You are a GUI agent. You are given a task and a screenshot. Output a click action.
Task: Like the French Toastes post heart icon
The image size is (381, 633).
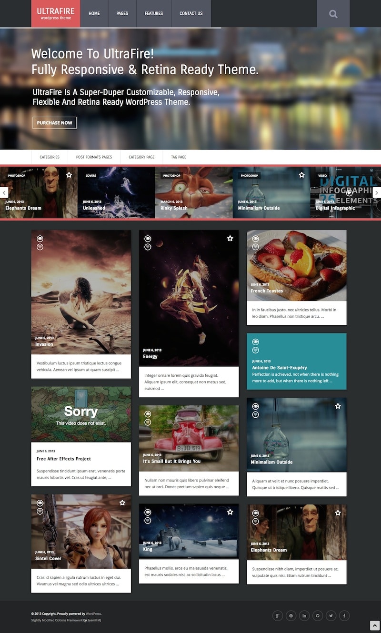point(256,247)
